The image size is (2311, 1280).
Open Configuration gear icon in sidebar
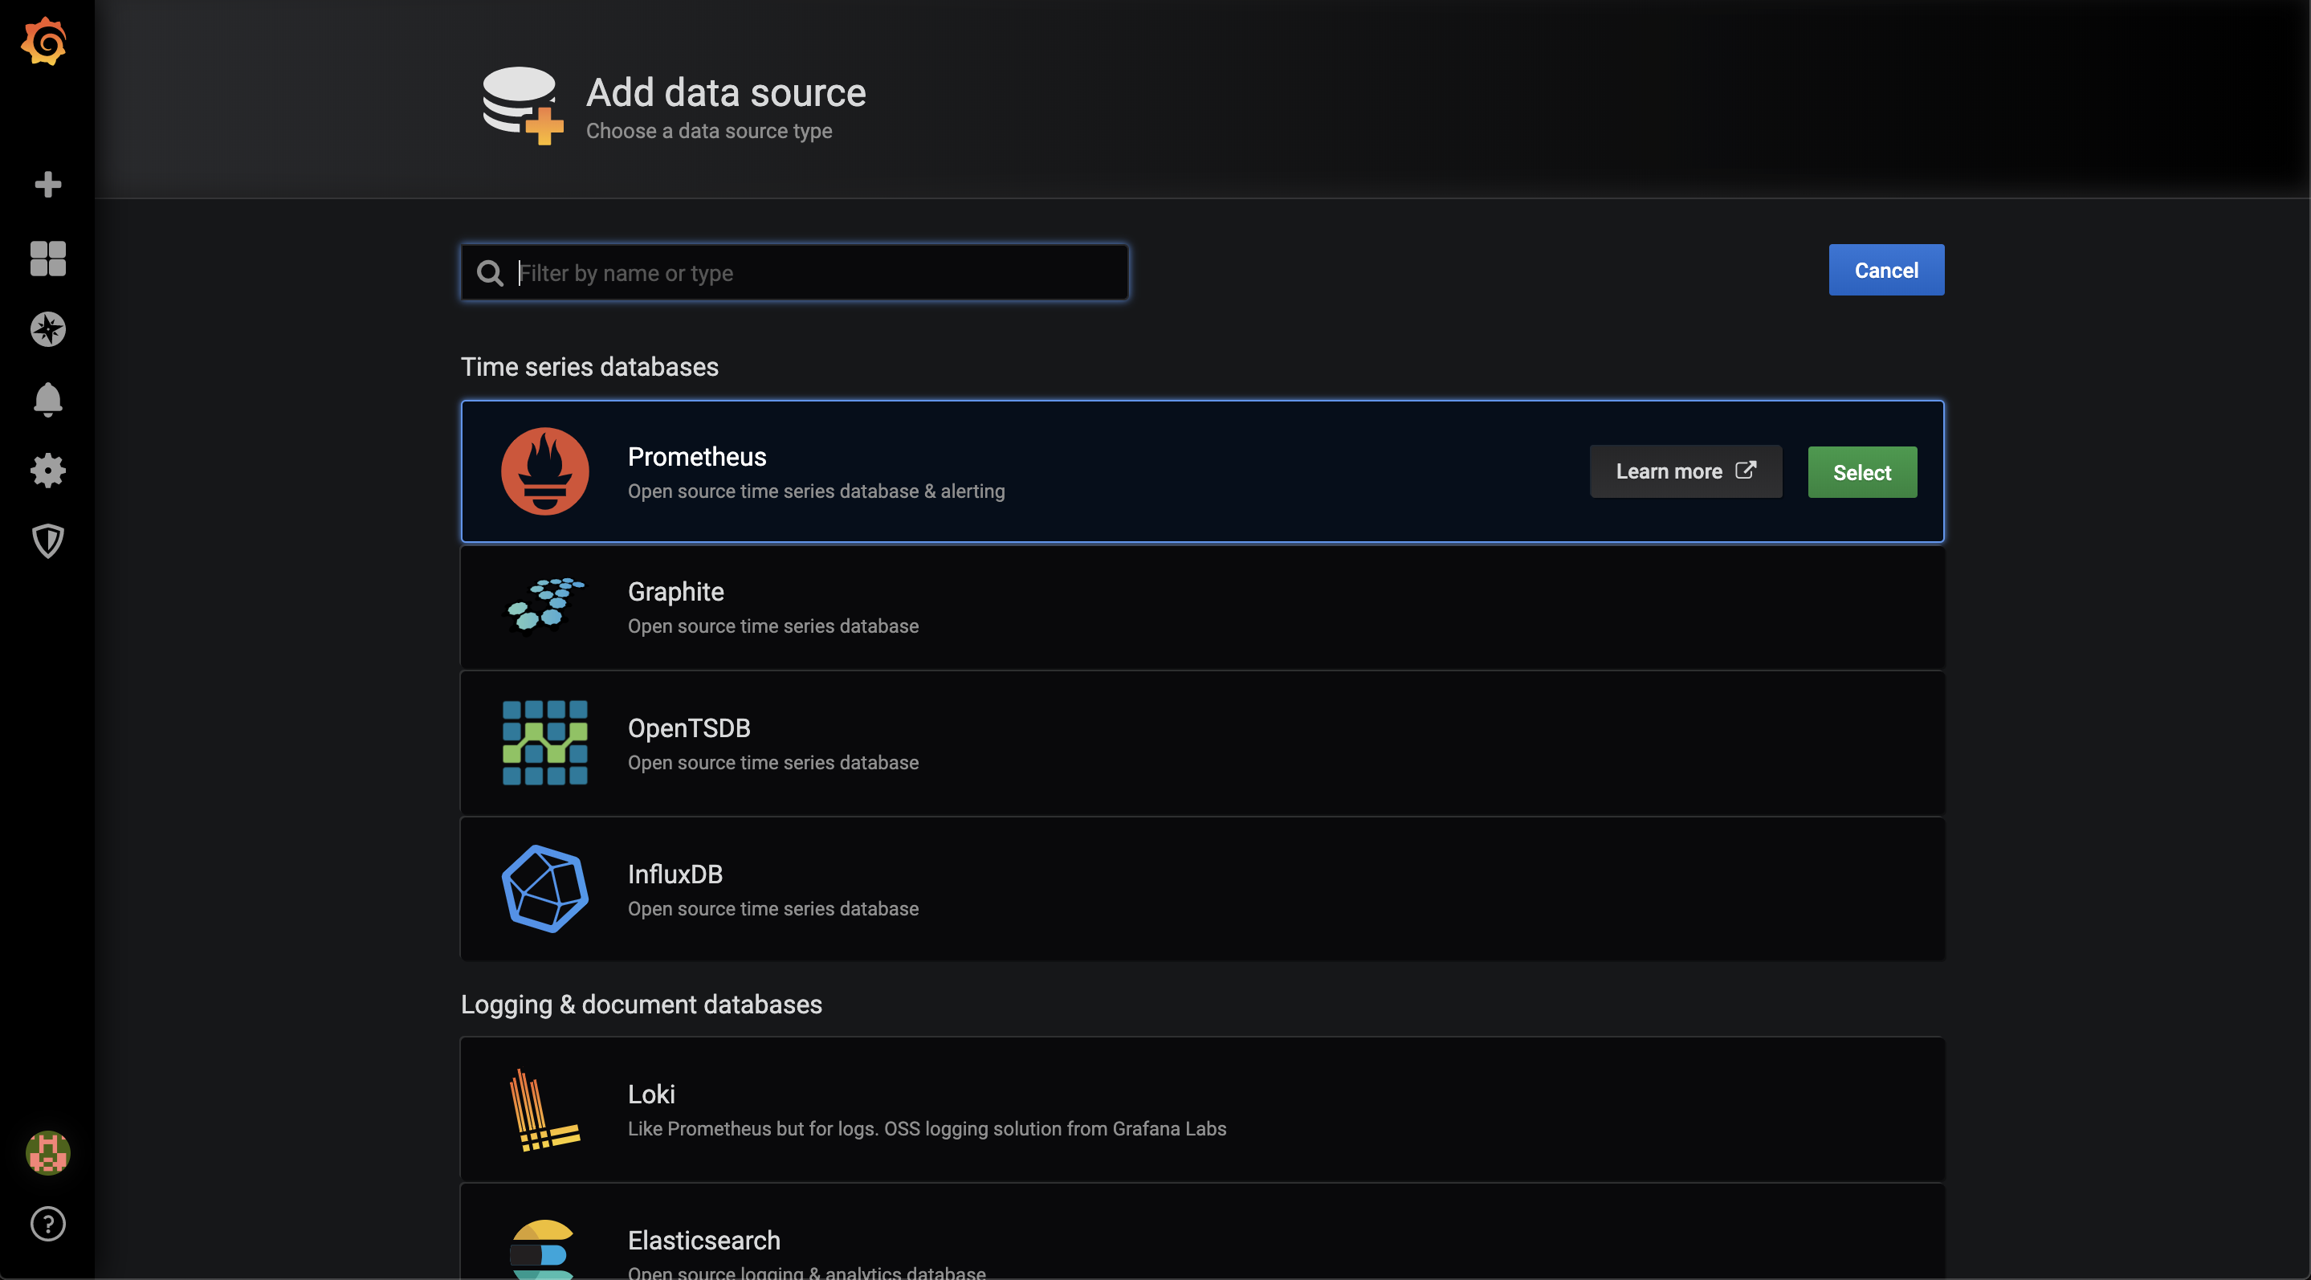(47, 470)
